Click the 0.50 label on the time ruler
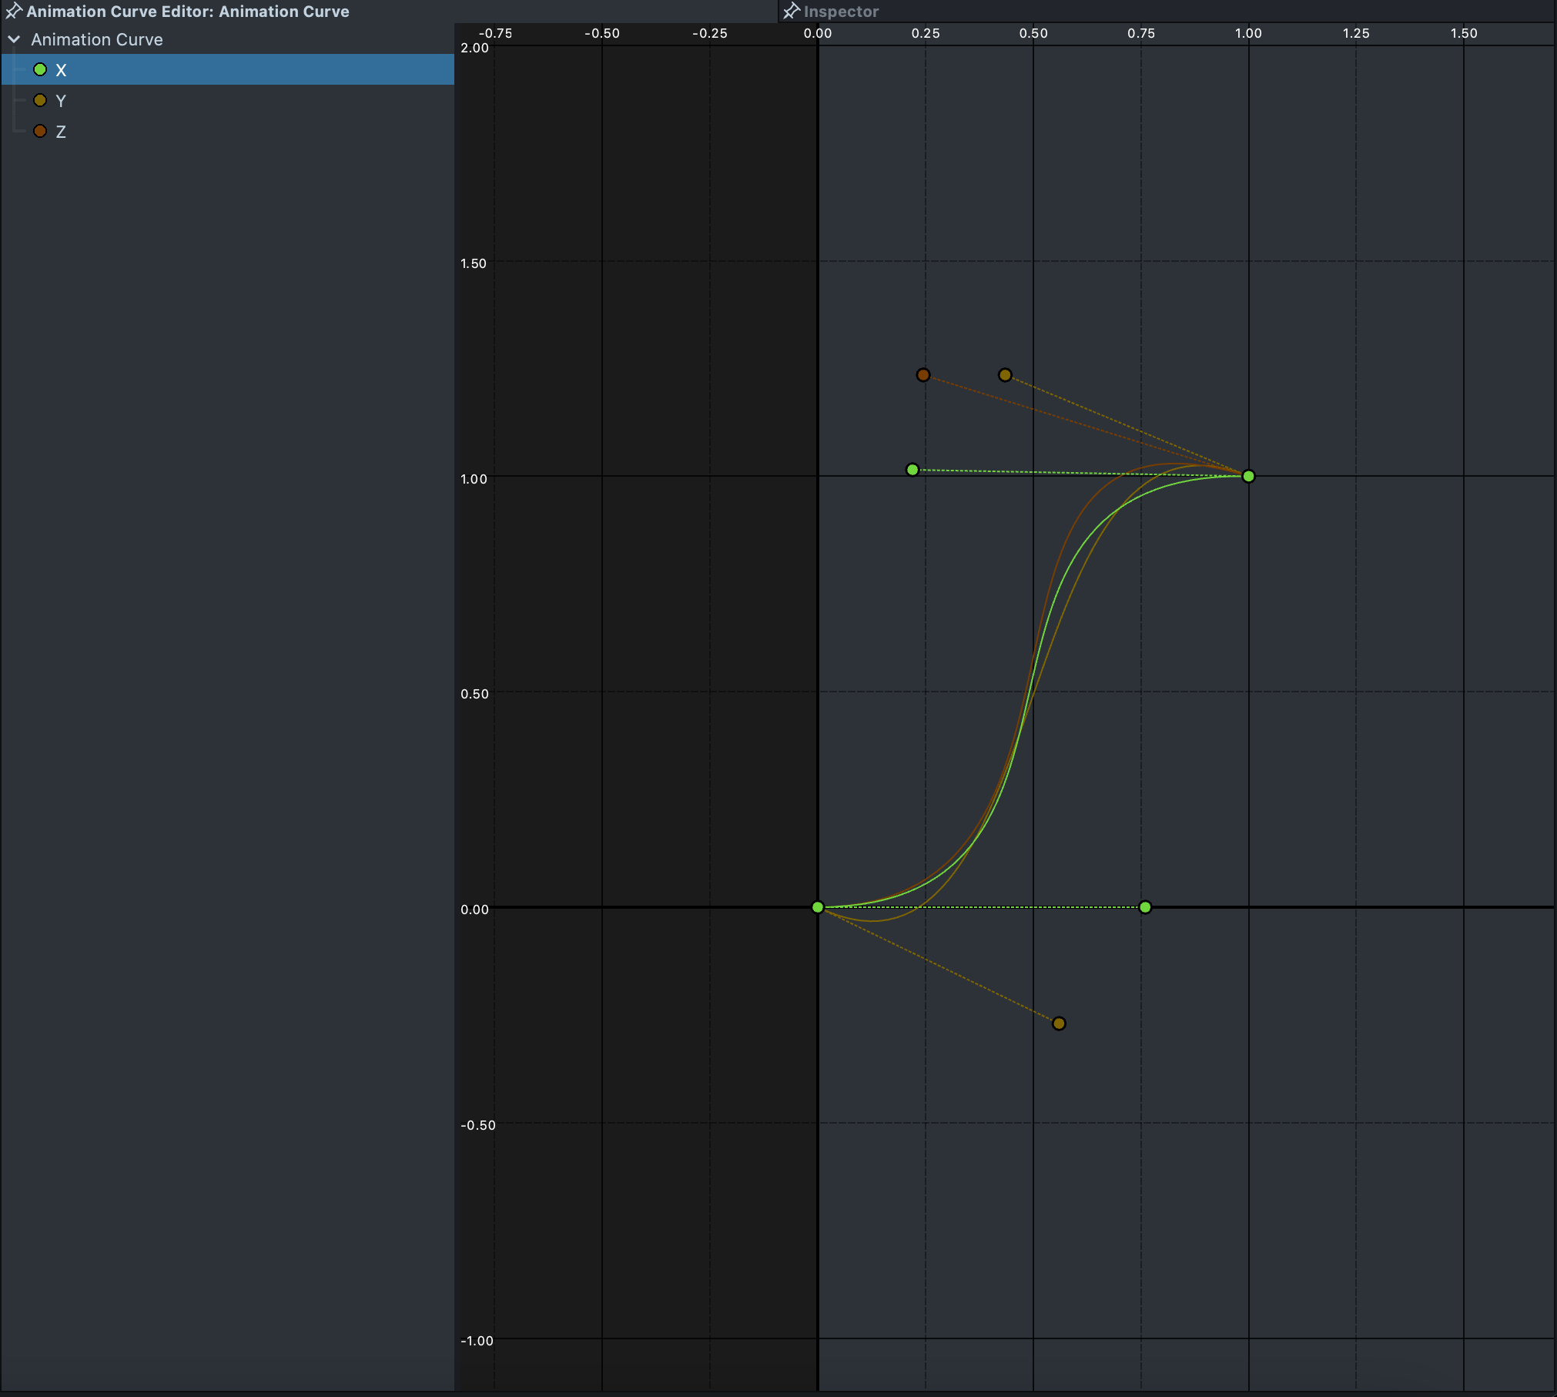 (x=1033, y=33)
